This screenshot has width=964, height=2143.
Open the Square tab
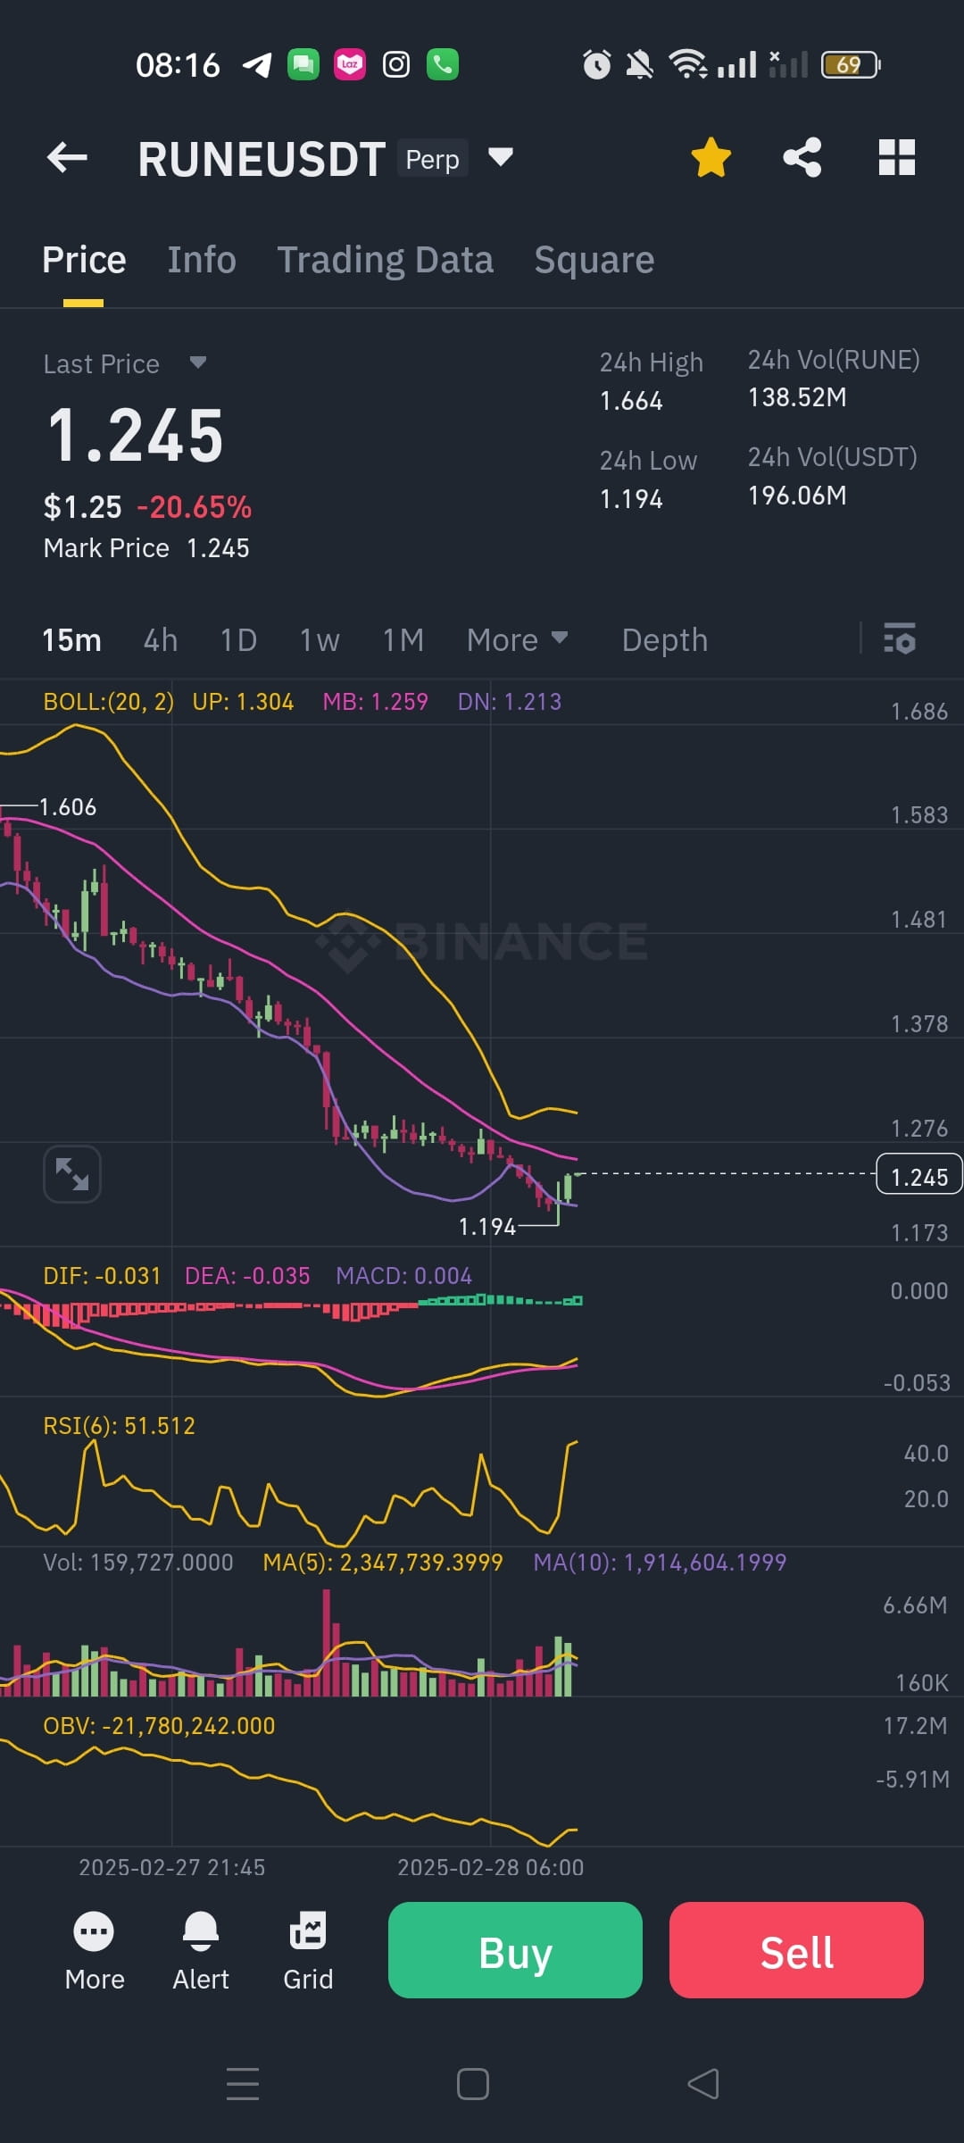pos(594,261)
